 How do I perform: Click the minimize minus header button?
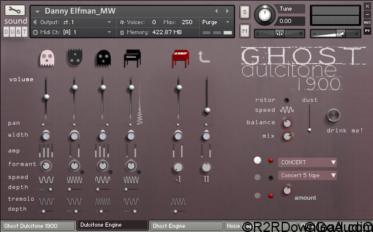[x=367, y=15]
